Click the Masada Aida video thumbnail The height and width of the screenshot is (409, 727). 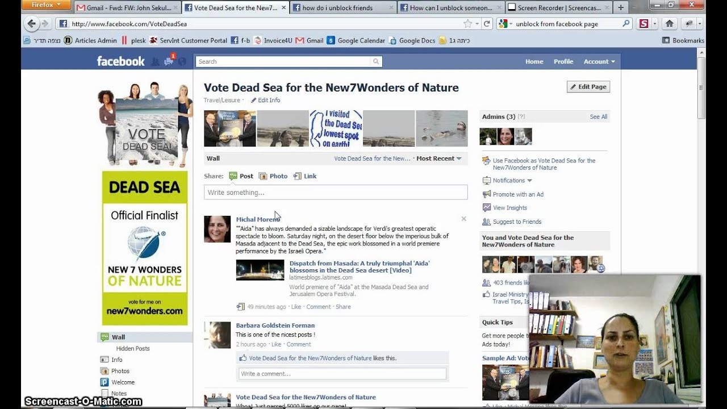tap(260, 270)
